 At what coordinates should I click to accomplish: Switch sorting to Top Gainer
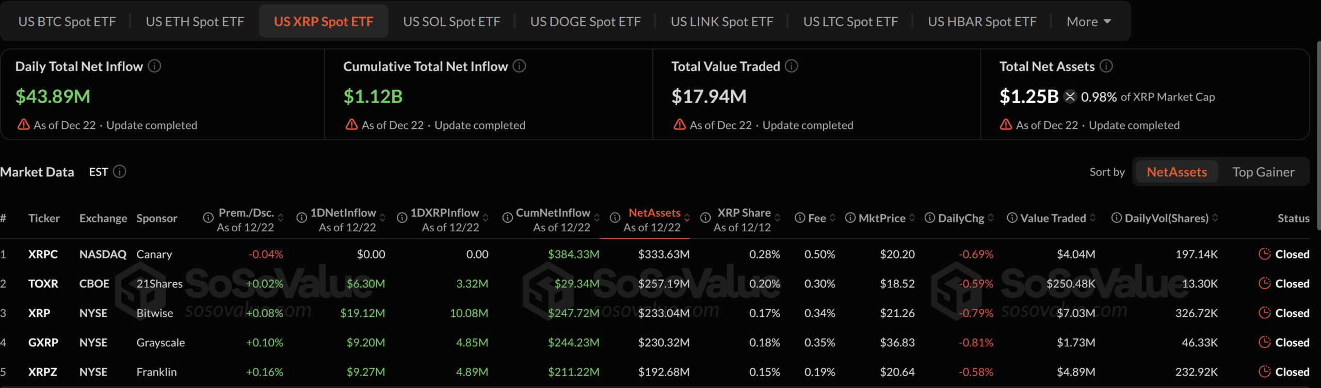[1264, 171]
